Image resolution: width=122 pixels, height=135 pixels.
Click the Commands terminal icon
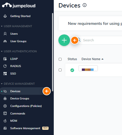[x=5, y=113]
